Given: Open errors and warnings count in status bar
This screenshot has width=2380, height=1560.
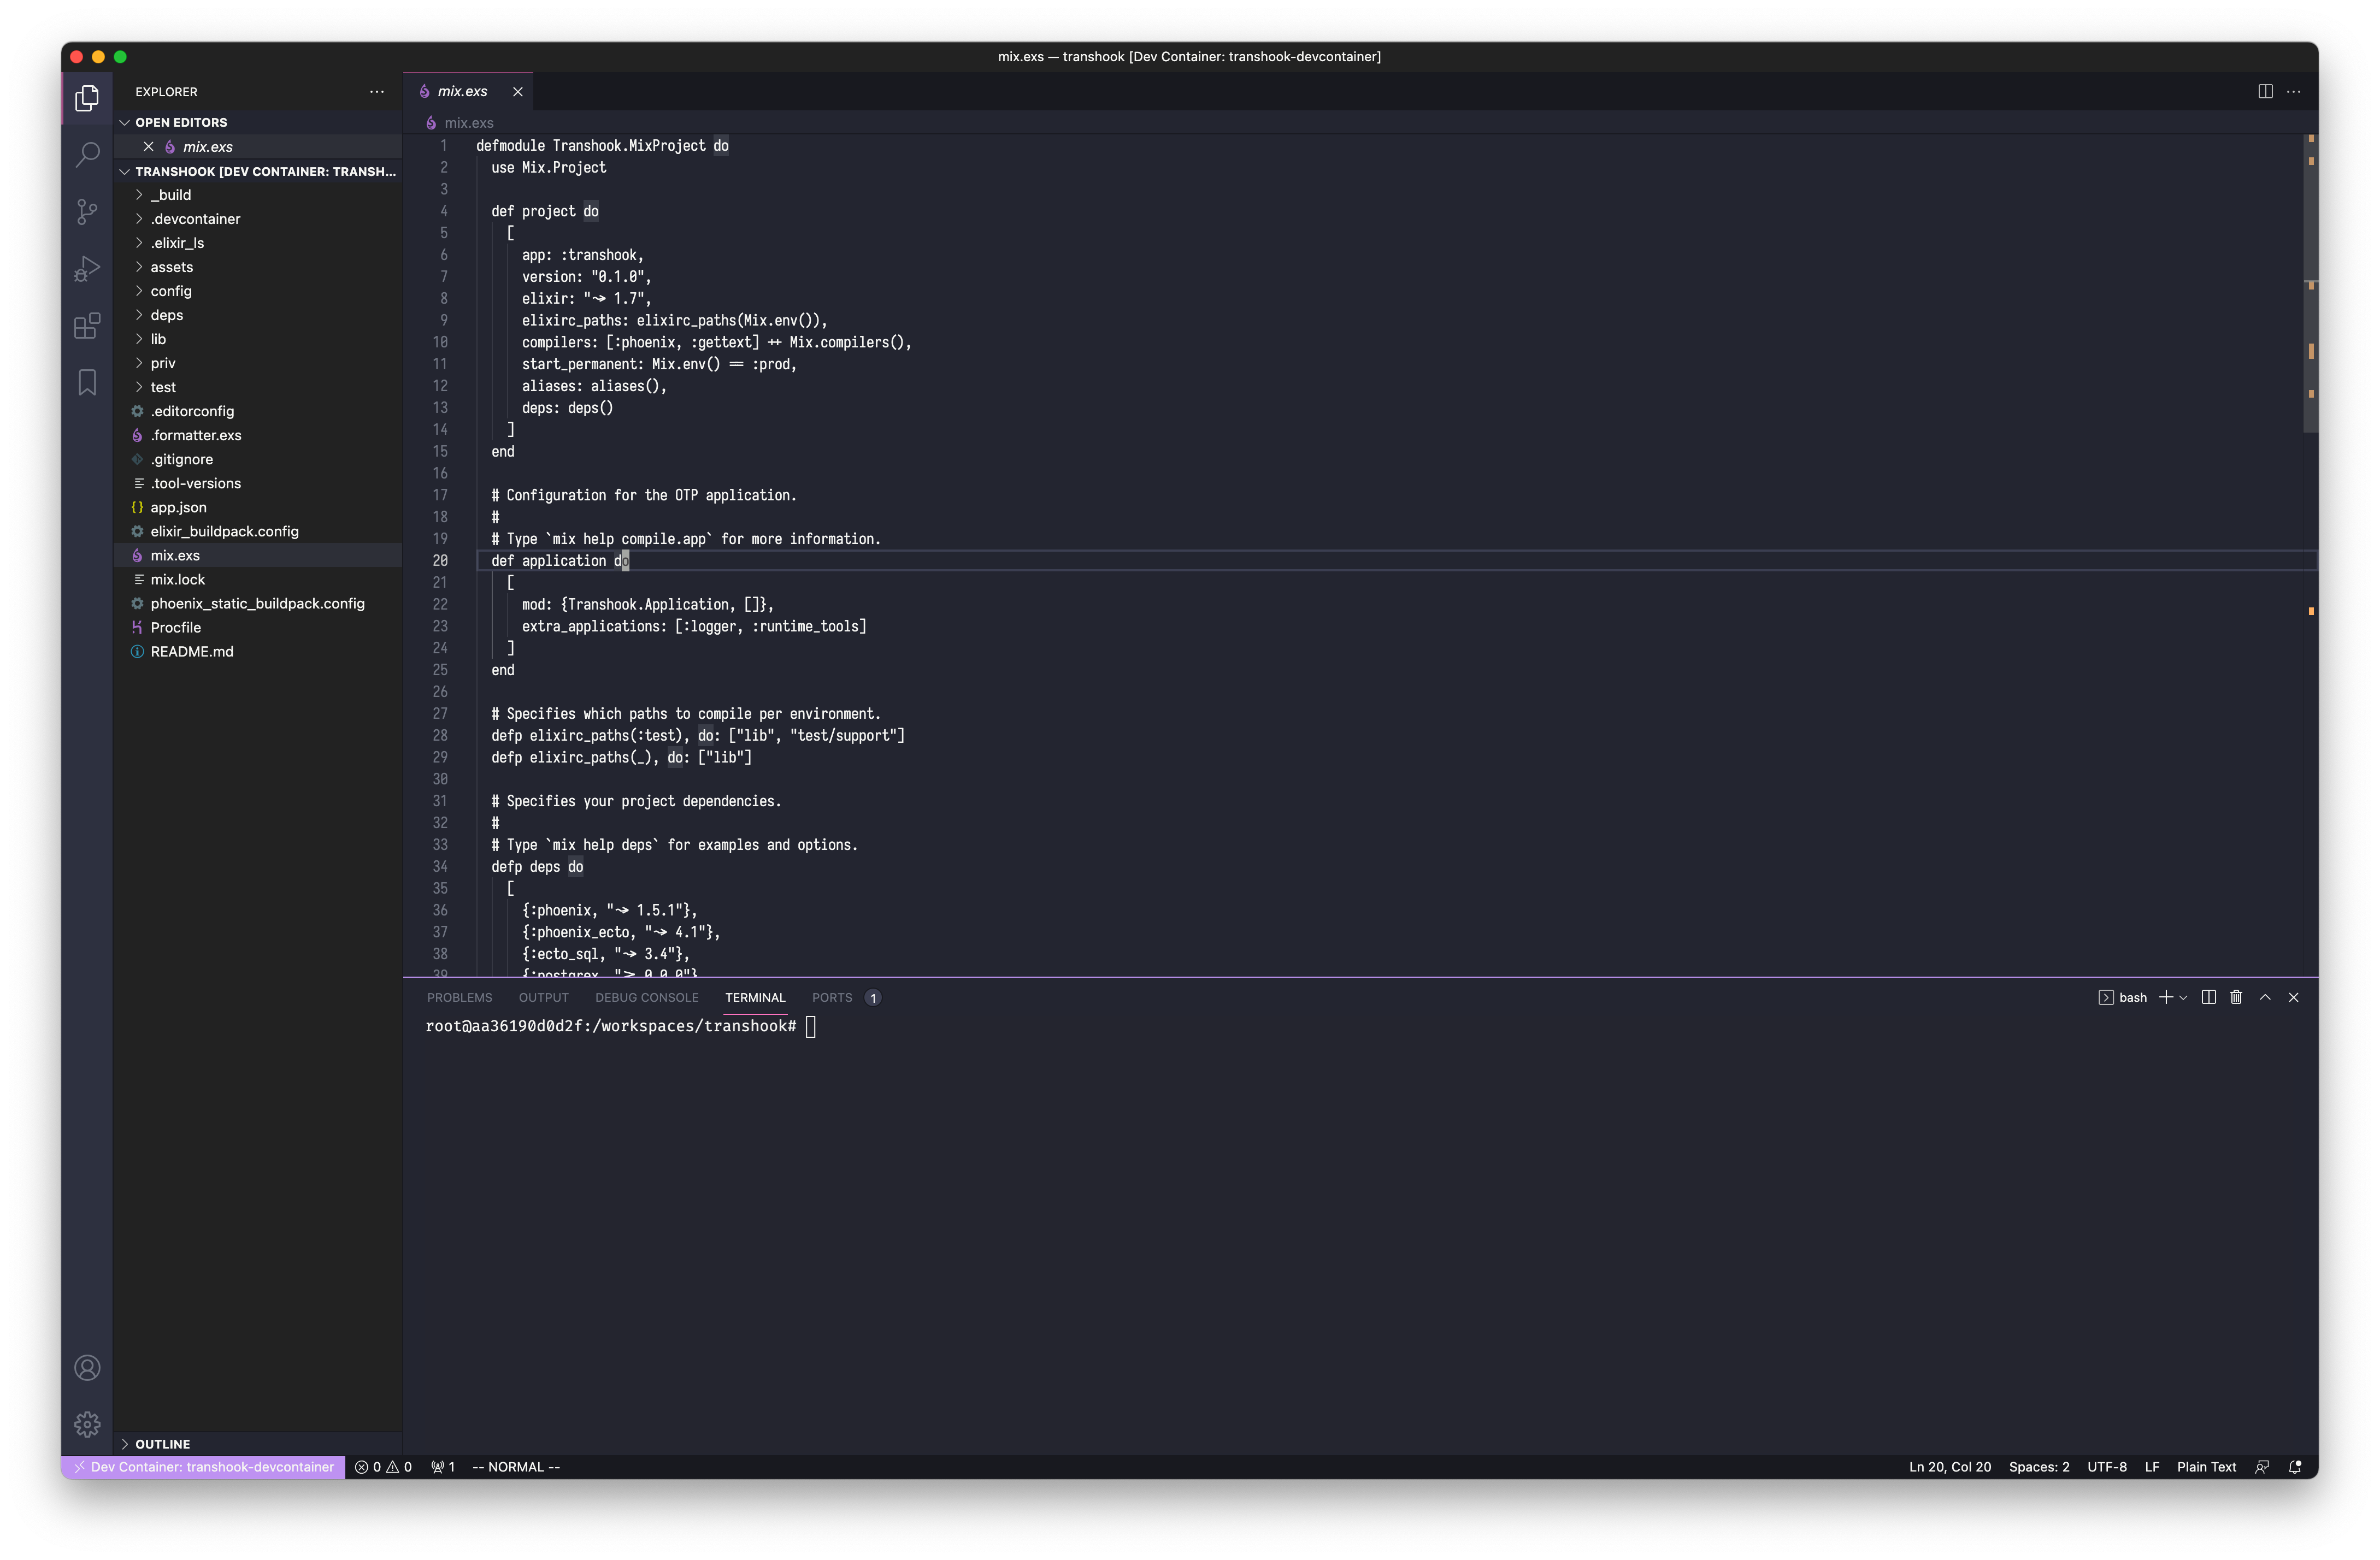Looking at the screenshot, I should click(383, 1467).
